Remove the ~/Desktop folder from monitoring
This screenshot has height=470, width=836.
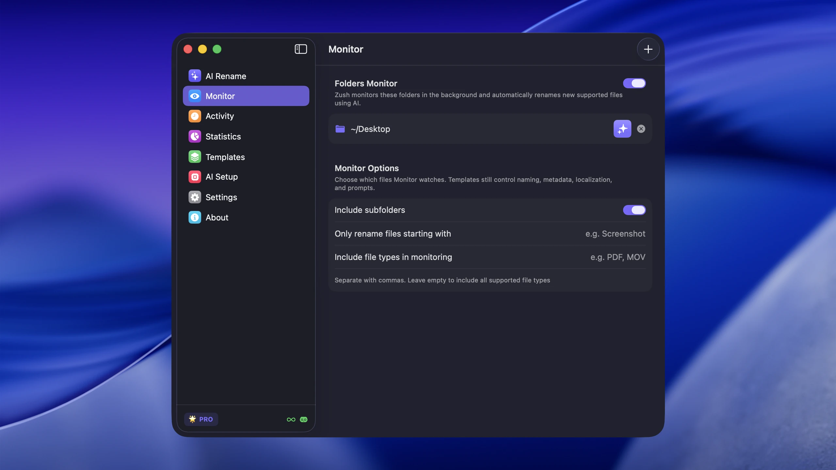pos(641,129)
